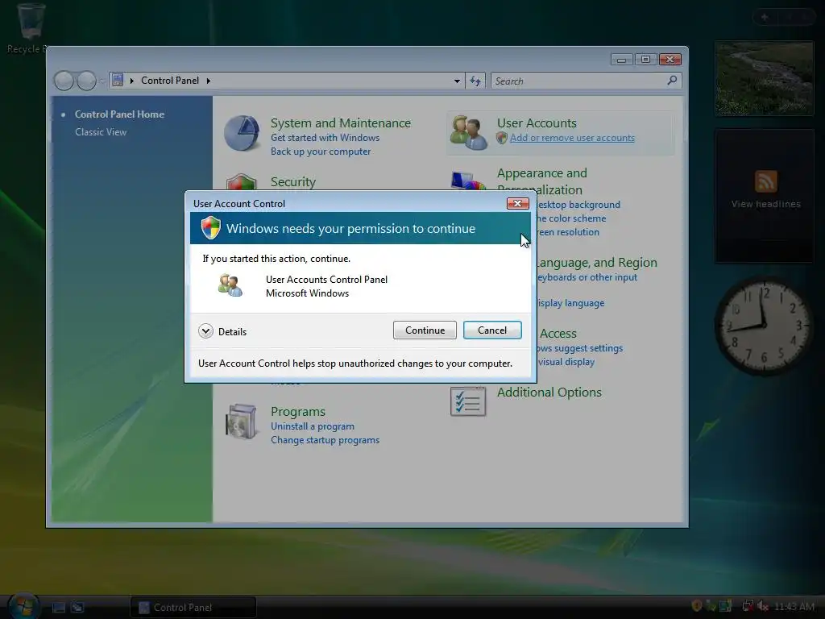Open Additional Options category
The width and height of the screenshot is (825, 619).
pos(549,393)
